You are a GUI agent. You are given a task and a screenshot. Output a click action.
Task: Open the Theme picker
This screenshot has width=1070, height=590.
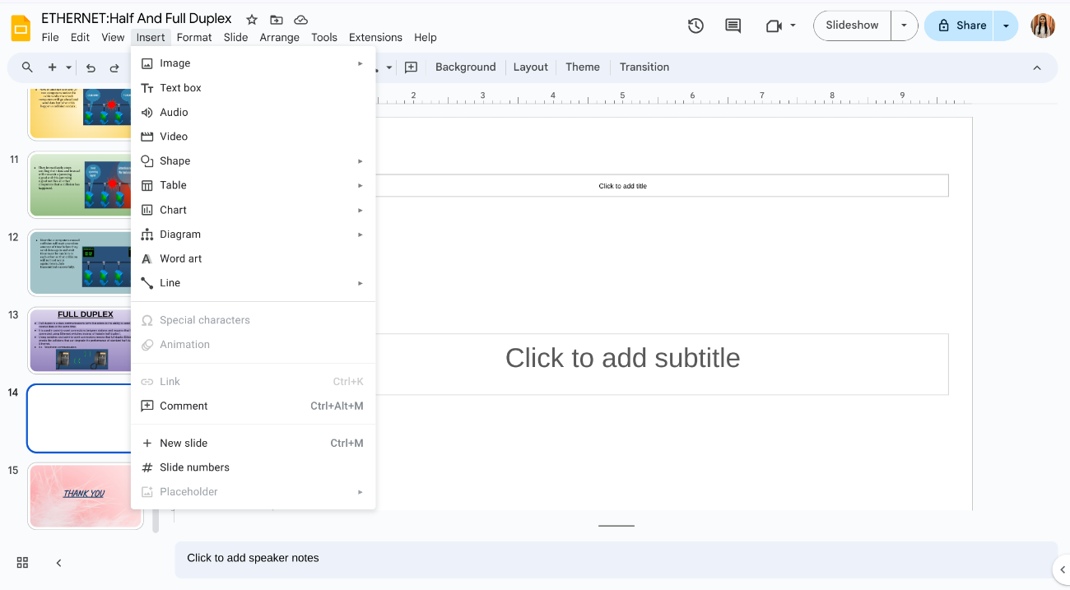coord(583,67)
